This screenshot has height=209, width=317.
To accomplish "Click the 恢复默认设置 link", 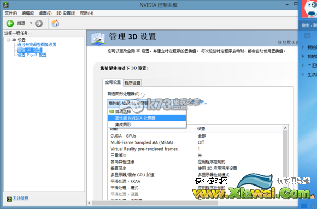I will click(288, 43).
